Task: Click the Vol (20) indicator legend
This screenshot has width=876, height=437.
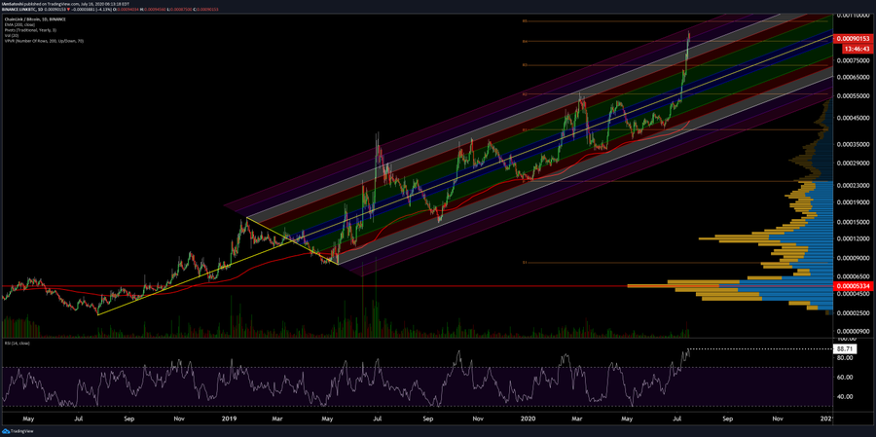Action: (11, 34)
